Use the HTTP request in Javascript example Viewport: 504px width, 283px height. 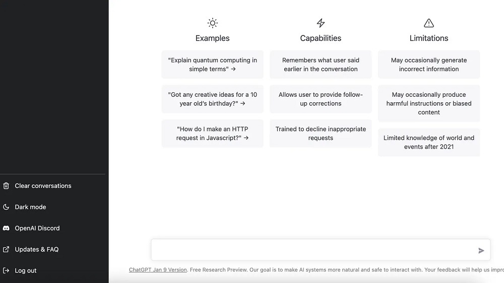point(212,133)
